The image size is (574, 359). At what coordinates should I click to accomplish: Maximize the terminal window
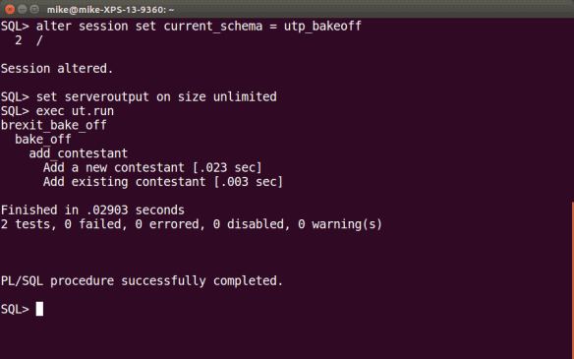(x=34, y=9)
